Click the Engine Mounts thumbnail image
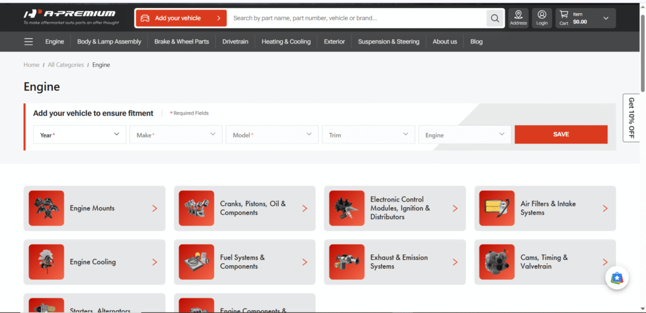646x313 pixels. (x=46, y=208)
